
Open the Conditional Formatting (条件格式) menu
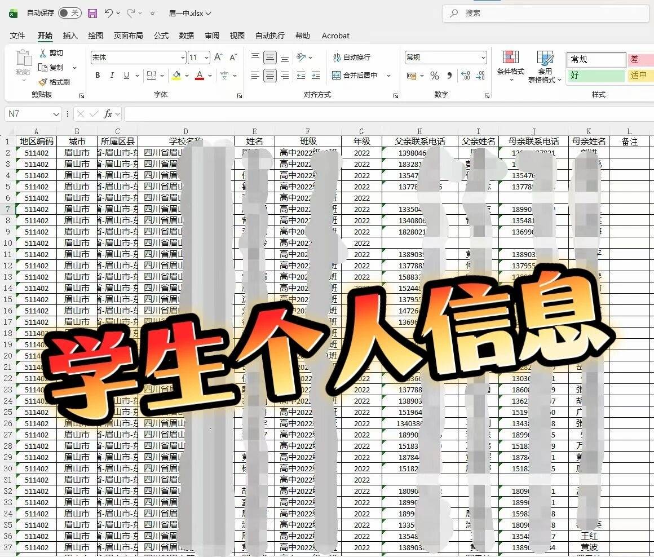pyautogui.click(x=511, y=66)
